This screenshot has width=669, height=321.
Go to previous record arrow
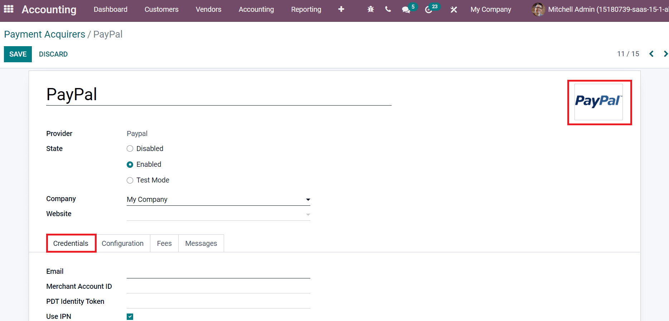click(x=651, y=54)
